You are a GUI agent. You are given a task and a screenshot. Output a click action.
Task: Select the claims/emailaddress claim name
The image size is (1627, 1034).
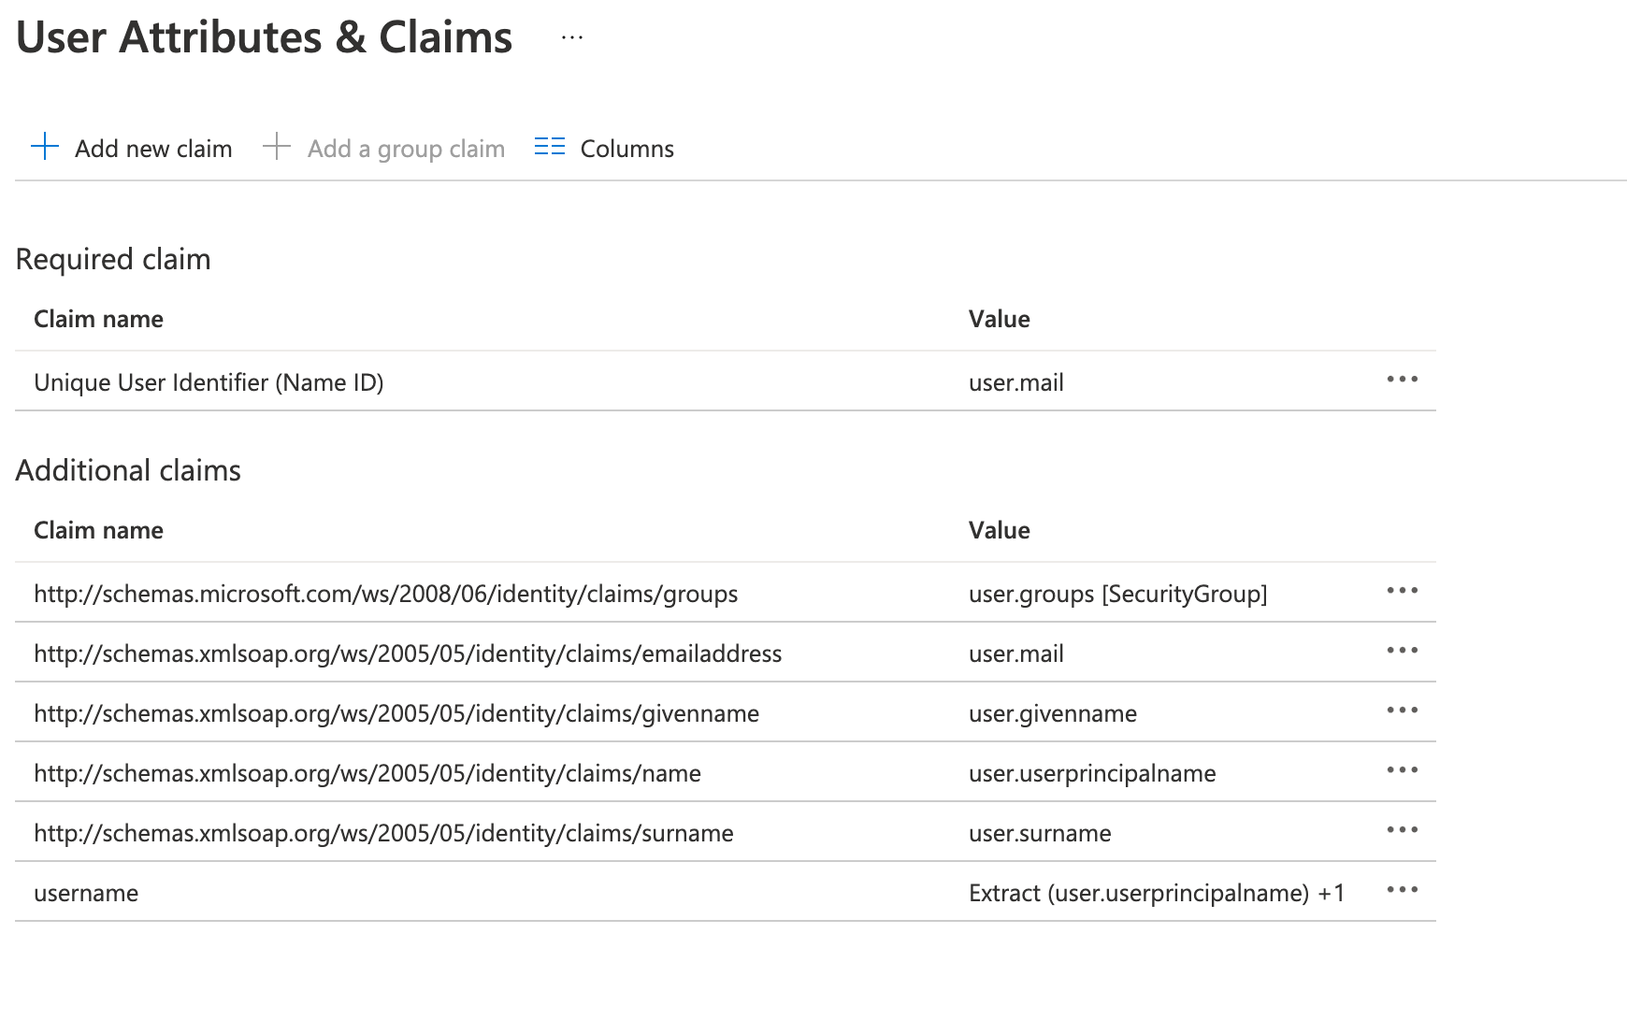(408, 653)
